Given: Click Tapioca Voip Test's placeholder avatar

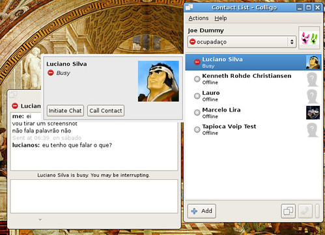Looking at the screenshot, I should point(313,130).
